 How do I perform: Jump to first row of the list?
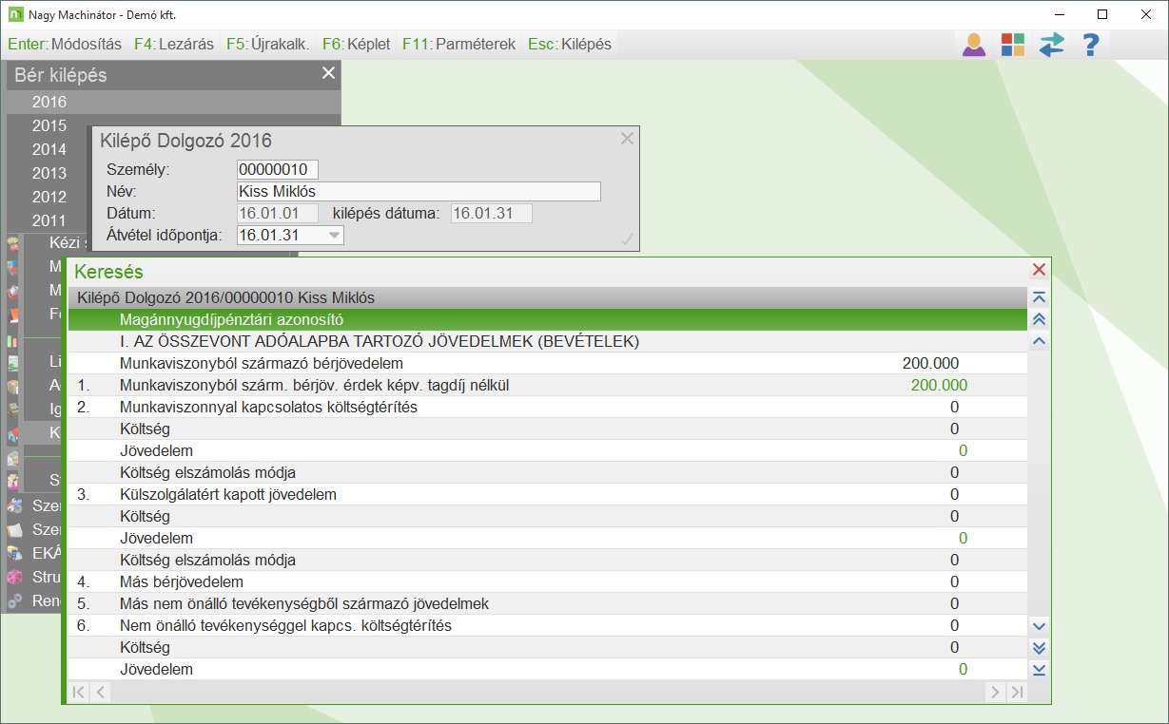1039,297
